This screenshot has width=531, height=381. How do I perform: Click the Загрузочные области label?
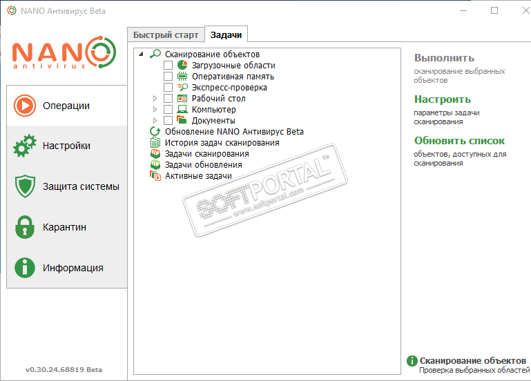point(233,65)
